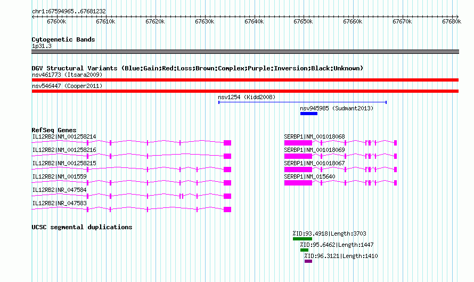The width and height of the screenshot is (474, 282).
Task: Click final exon of IL12RB2|NR_047583 transcript
Action: [x=227, y=210]
